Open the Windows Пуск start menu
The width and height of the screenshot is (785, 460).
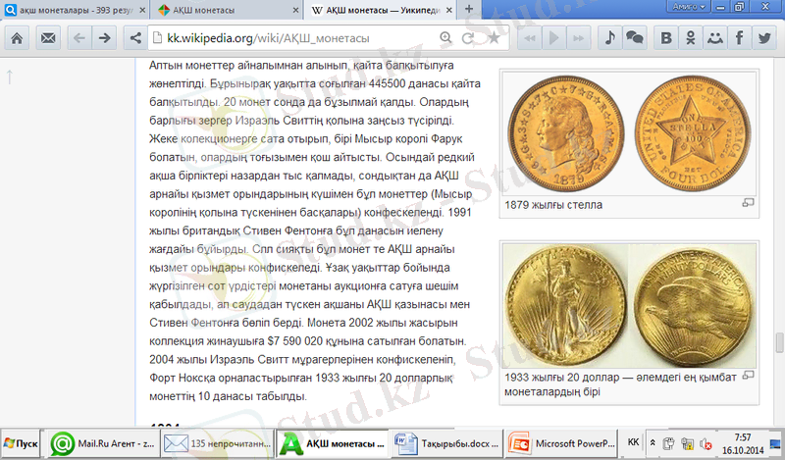tap(21, 443)
